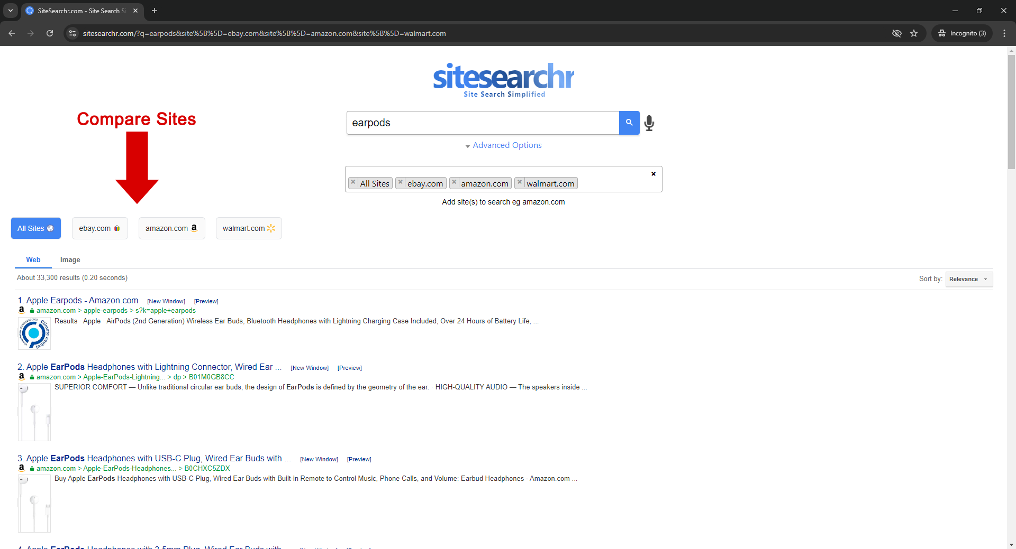Go back to the previous page
The width and height of the screenshot is (1016, 549).
pyautogui.click(x=12, y=33)
